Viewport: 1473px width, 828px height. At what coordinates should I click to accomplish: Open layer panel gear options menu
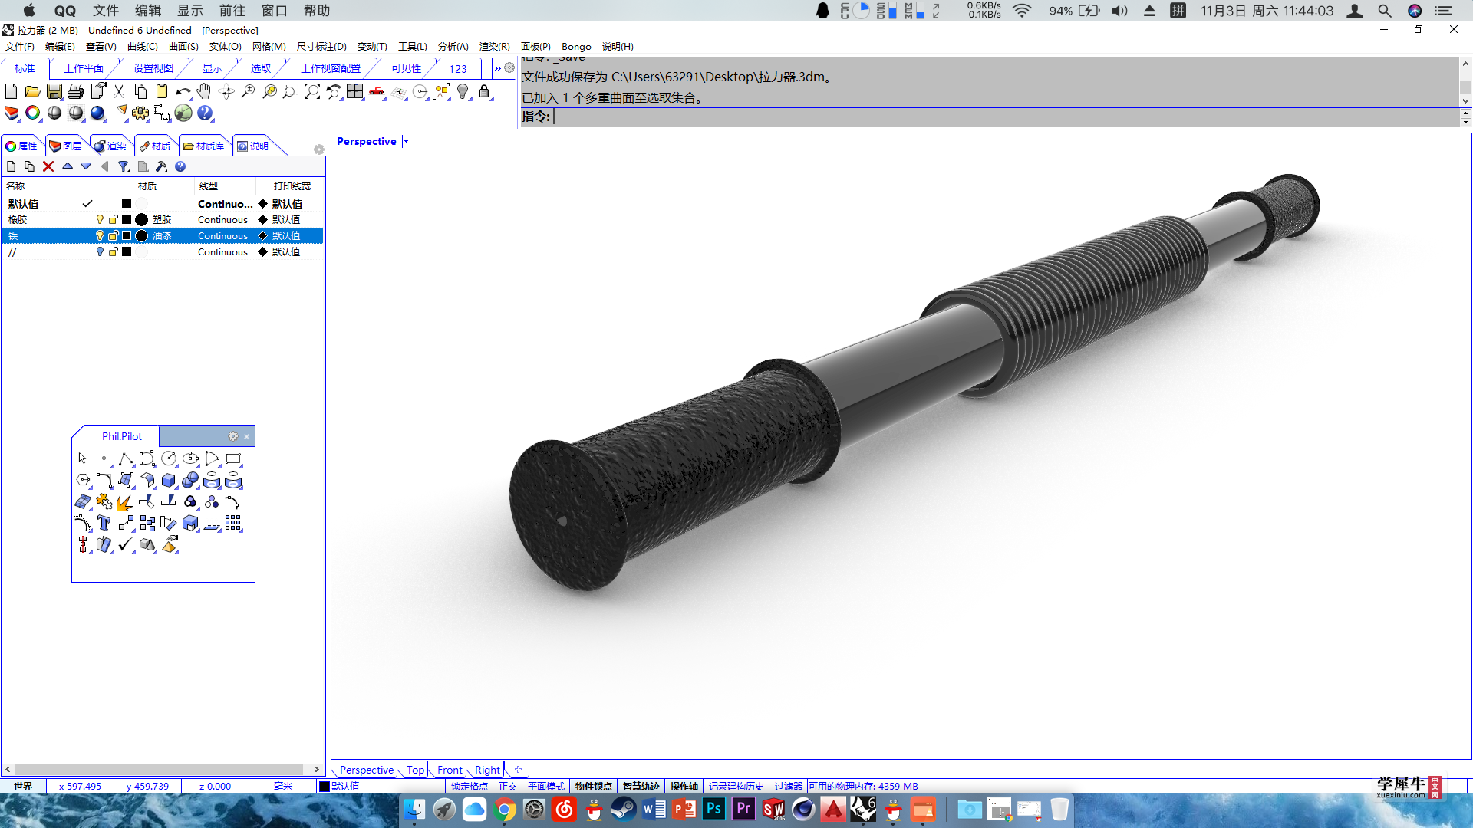point(319,149)
